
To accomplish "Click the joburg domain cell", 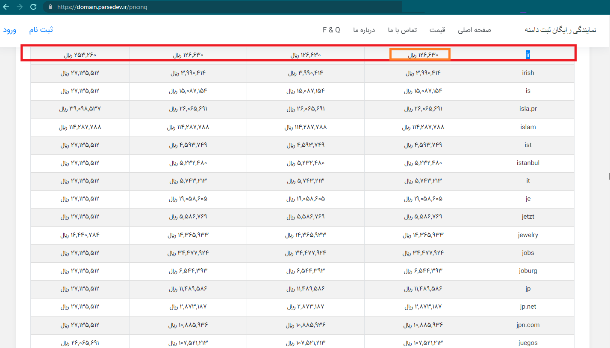I will 528,271.
